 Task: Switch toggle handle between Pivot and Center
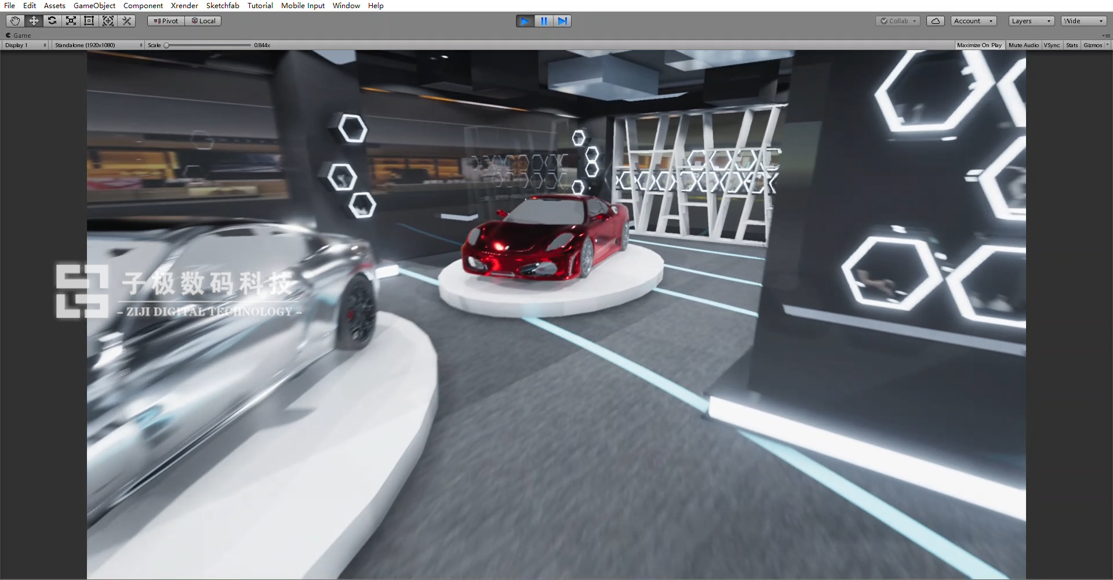point(165,20)
